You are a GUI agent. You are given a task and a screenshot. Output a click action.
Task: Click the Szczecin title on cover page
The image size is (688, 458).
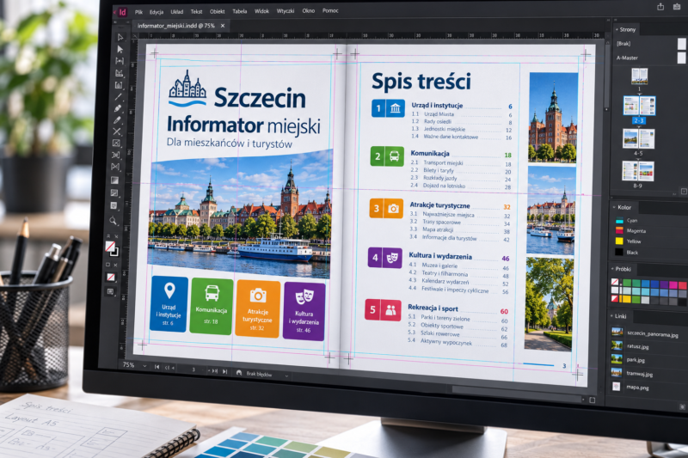click(x=260, y=97)
